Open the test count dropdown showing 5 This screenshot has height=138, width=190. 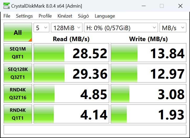[41, 27]
